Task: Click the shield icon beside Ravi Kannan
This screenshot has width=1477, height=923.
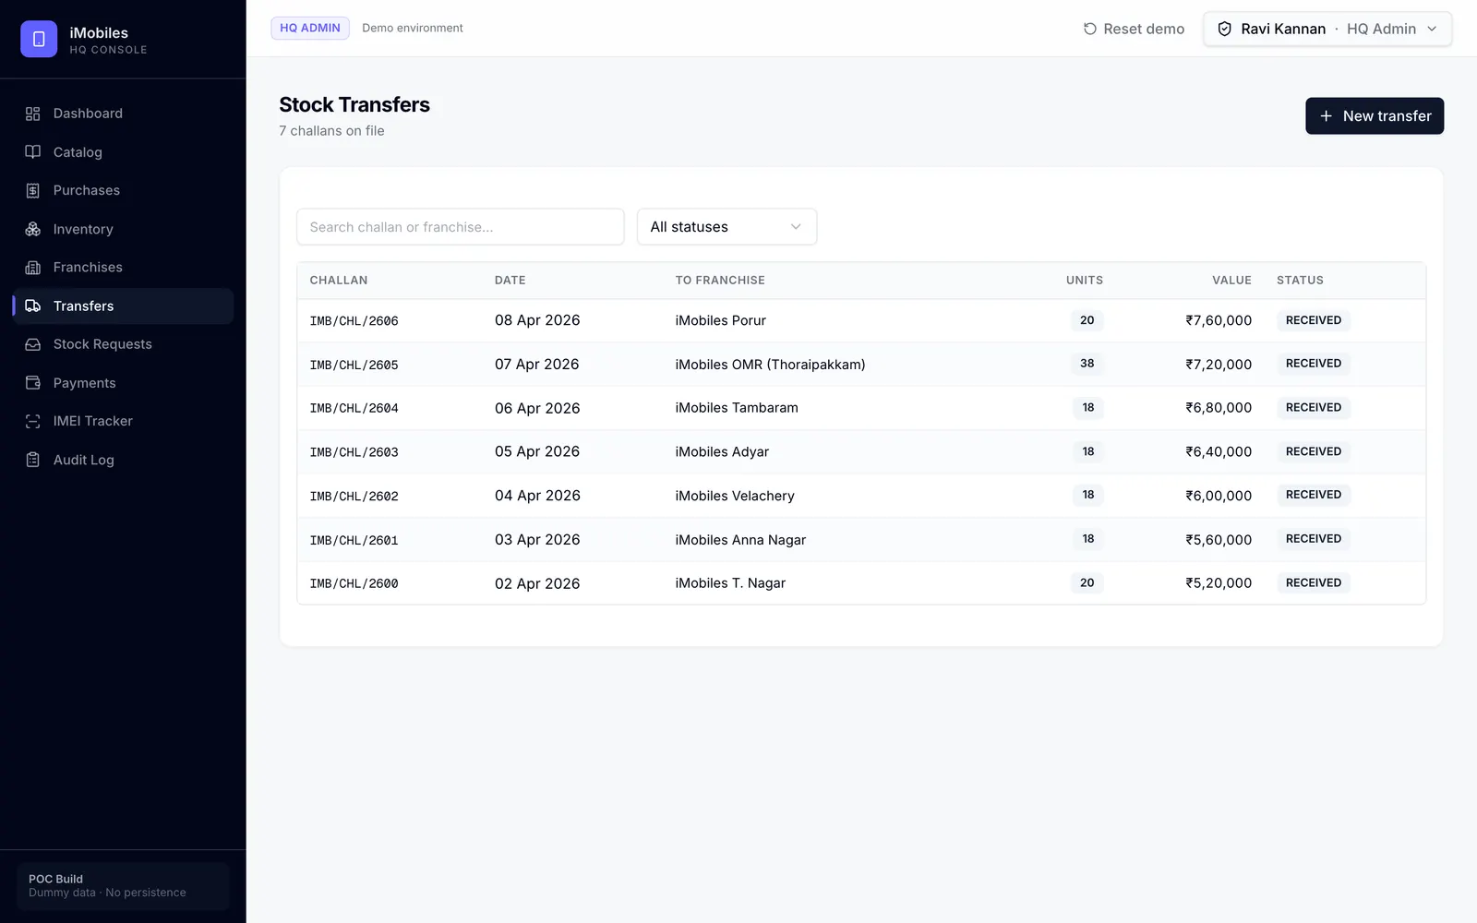Action: tap(1225, 29)
